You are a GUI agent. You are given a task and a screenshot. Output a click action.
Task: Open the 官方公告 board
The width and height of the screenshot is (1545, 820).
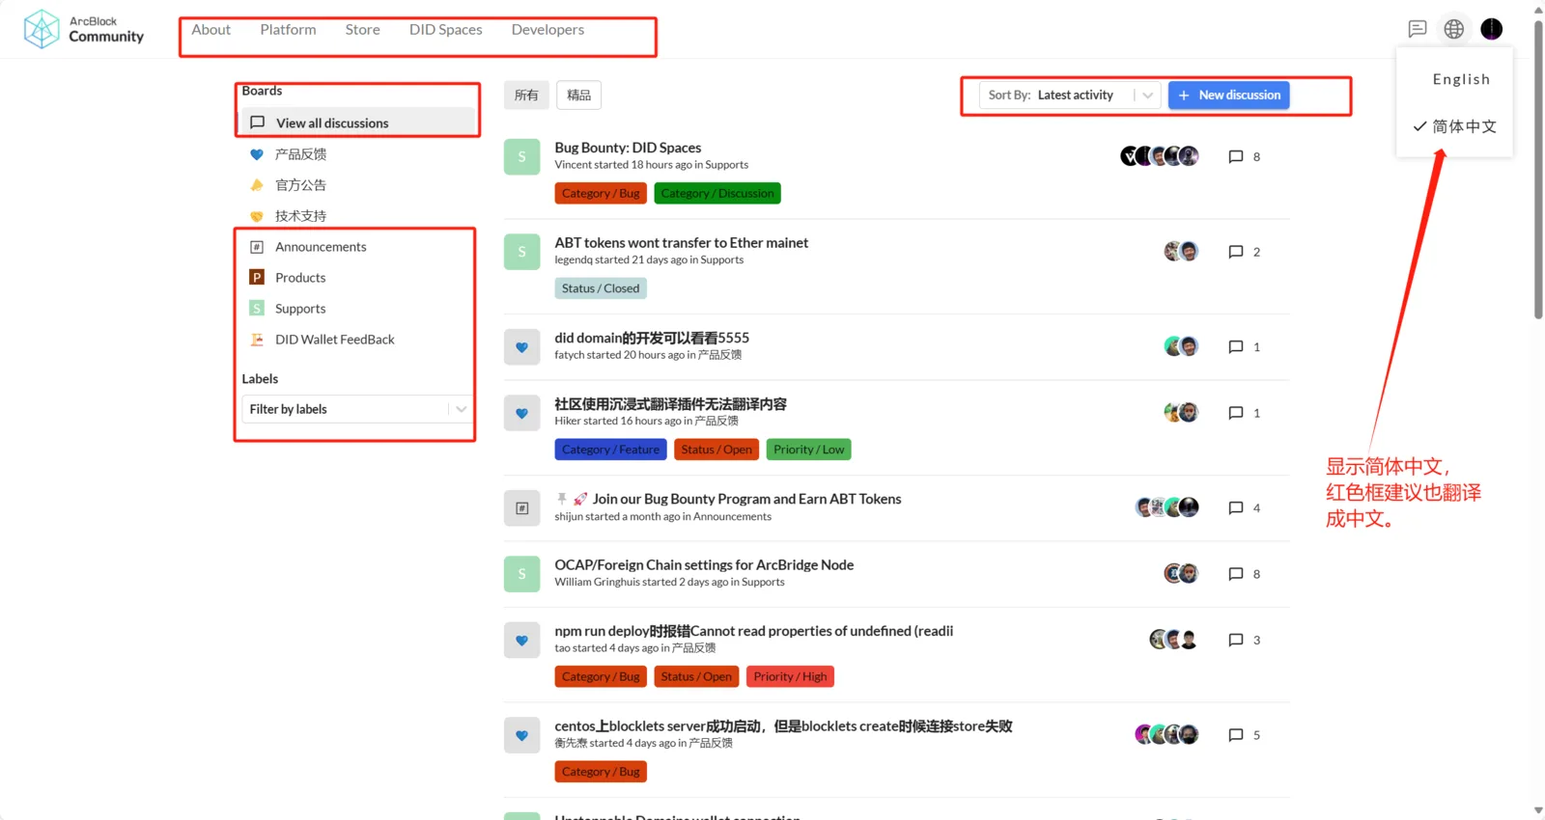[x=300, y=185]
